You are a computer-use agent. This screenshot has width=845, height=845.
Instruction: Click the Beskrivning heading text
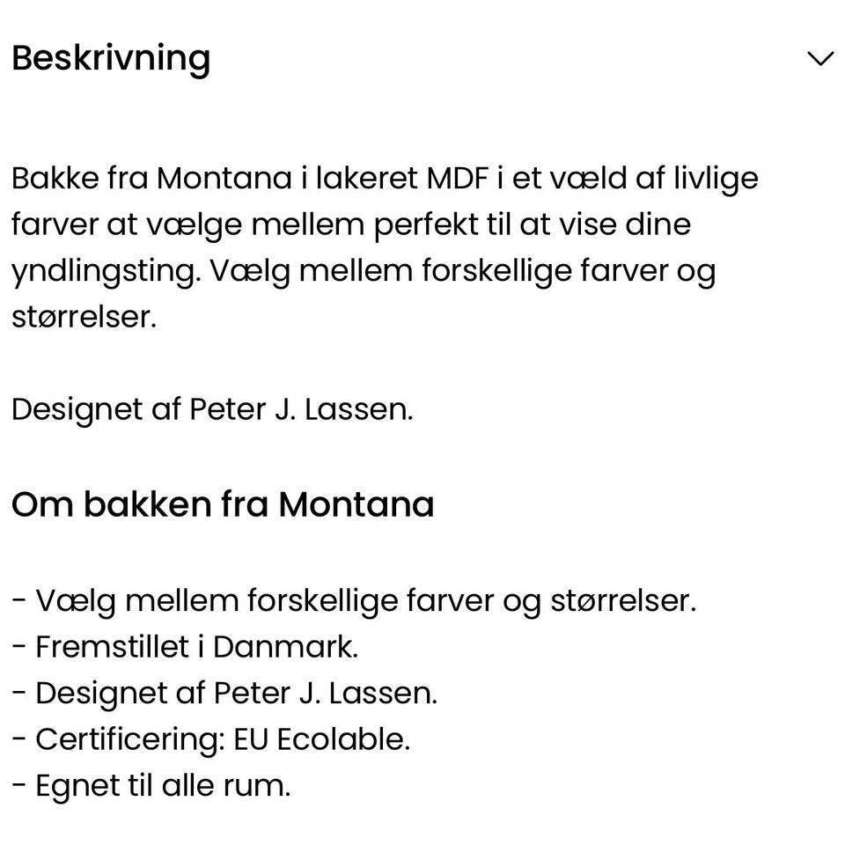pos(111,58)
